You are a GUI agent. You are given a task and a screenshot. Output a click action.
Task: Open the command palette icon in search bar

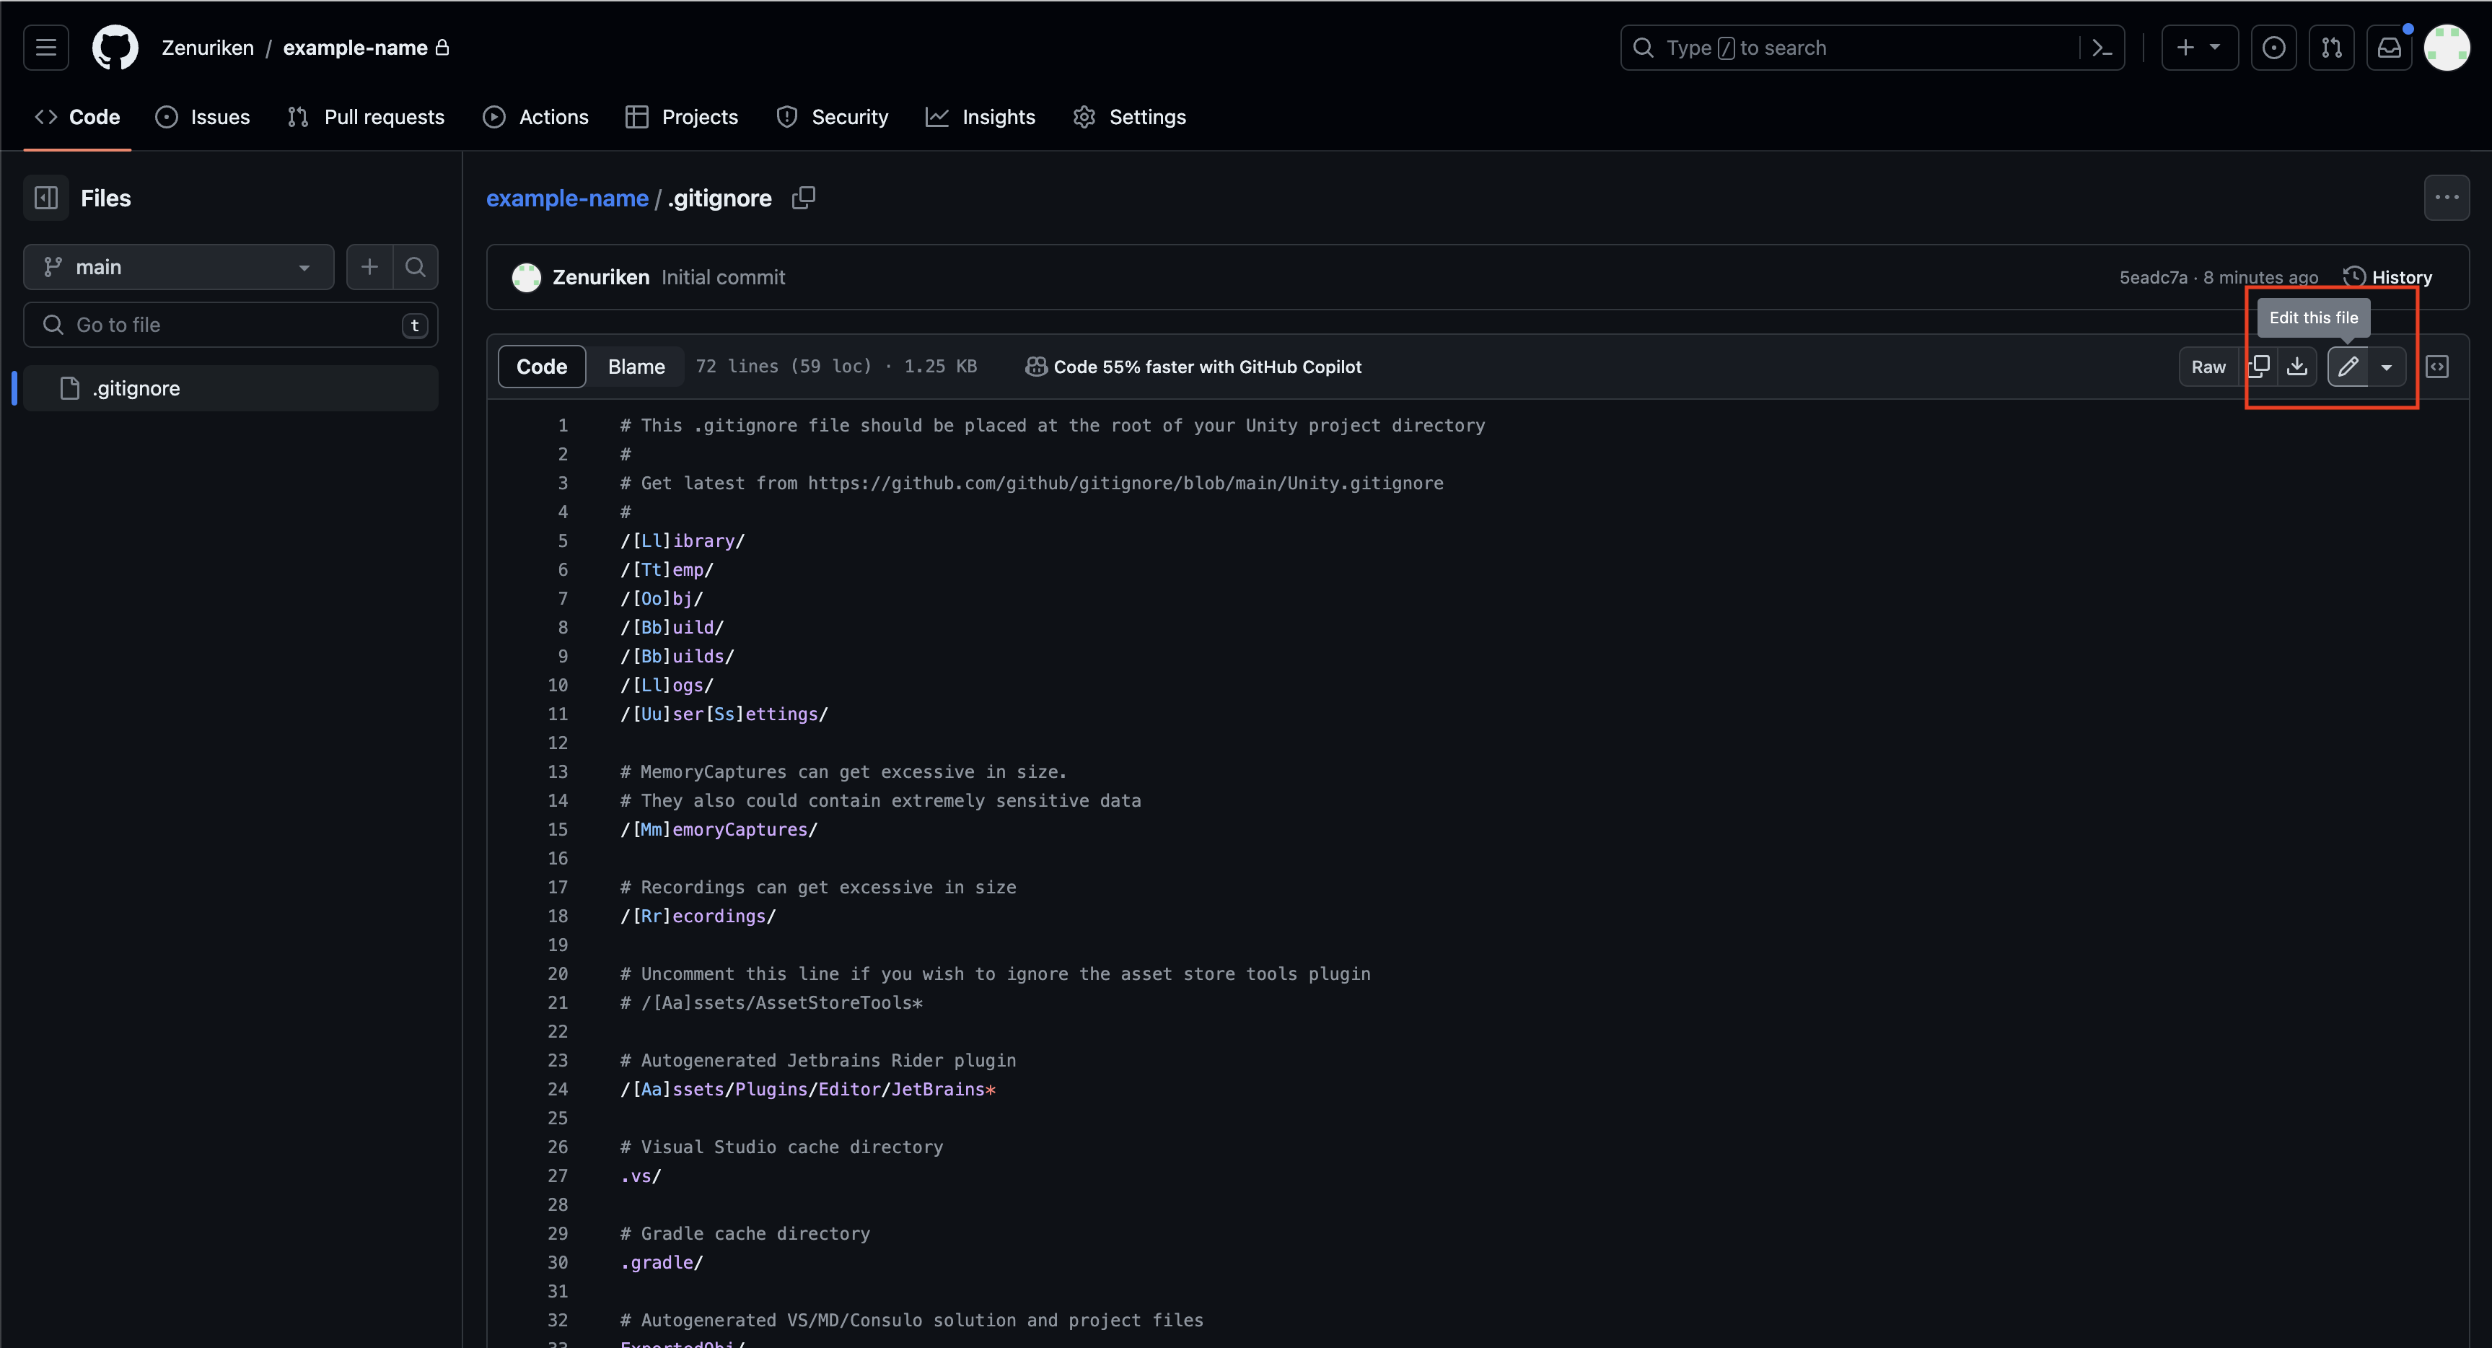pyautogui.click(x=2101, y=48)
